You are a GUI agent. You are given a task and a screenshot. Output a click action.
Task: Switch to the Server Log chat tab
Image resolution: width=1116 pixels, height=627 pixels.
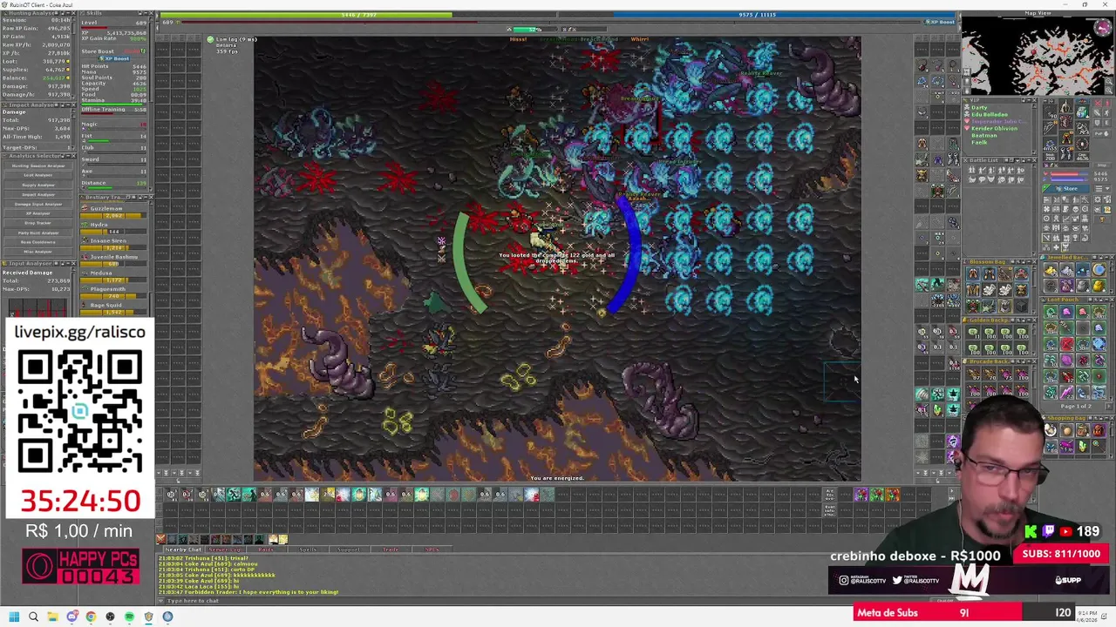click(224, 549)
